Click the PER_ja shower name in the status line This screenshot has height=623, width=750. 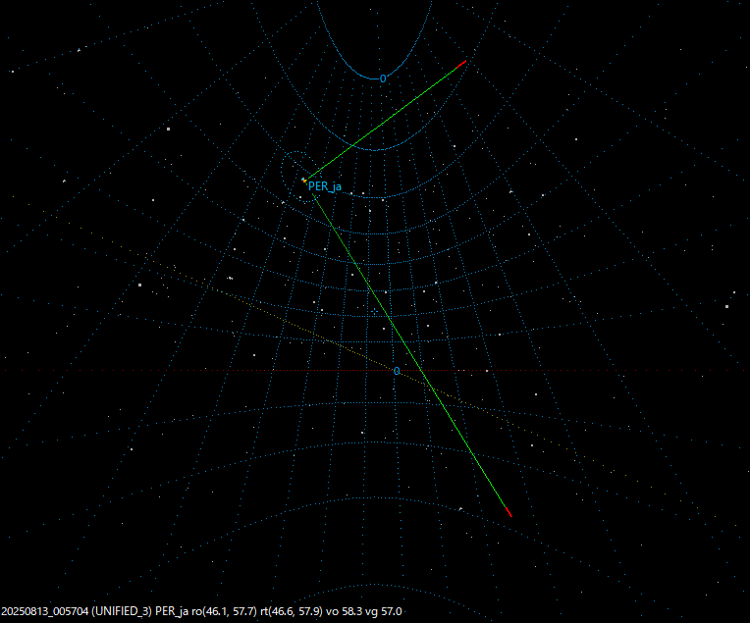(172, 611)
